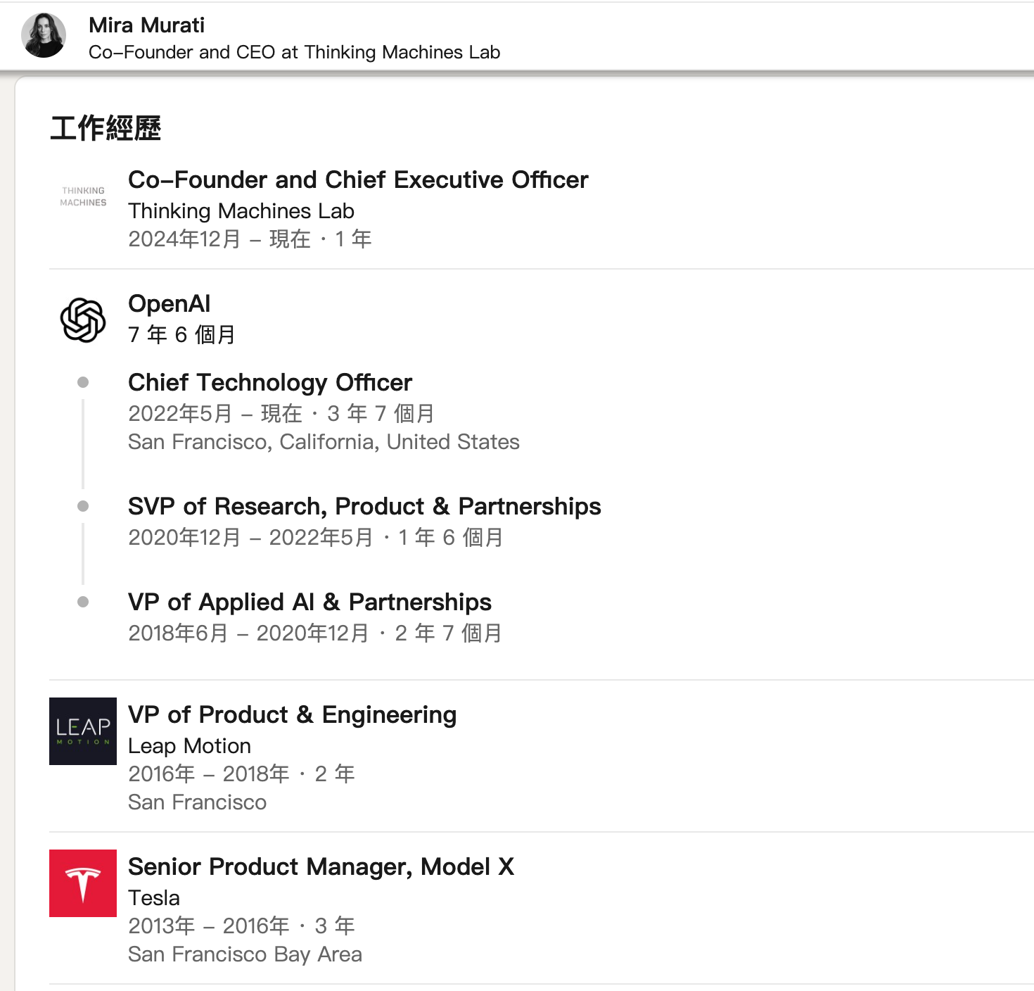Click the red Tesla logo icon
This screenshot has width=1034, height=991.
pyautogui.click(x=83, y=883)
